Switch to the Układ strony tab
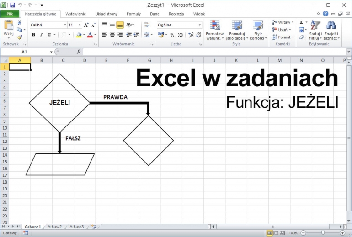The image size is (352, 237). 106,14
